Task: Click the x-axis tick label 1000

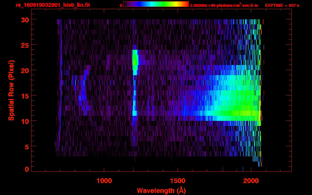Action: coord(104,181)
